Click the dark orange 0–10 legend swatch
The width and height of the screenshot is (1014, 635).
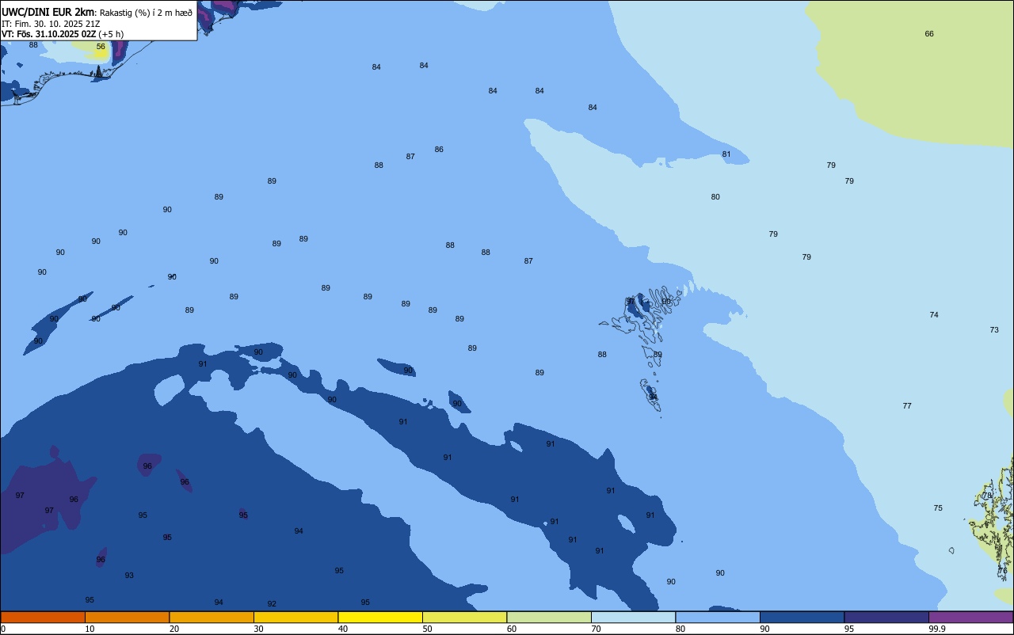click(x=43, y=617)
